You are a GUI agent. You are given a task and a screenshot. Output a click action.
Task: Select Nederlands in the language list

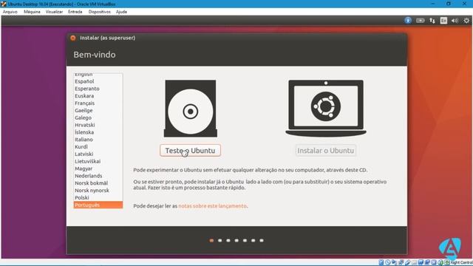(x=98, y=176)
